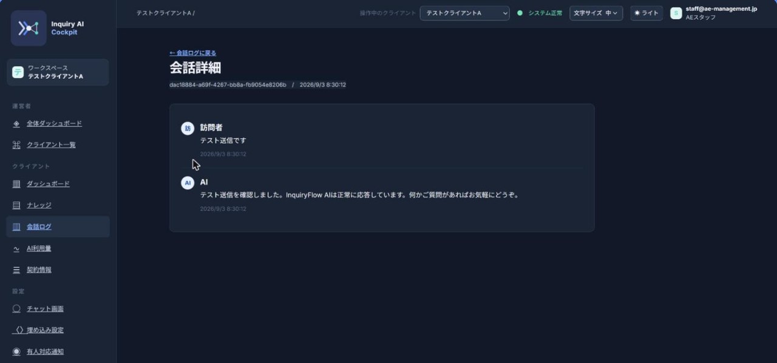
Task: Click the 契約情報 list icon
Action: coord(16,270)
